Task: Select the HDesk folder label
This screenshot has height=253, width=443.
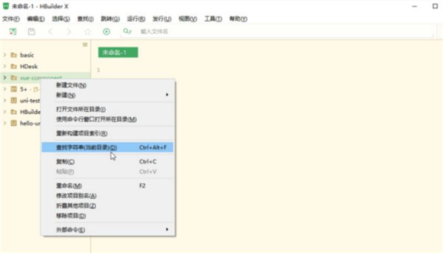Action: coord(29,66)
